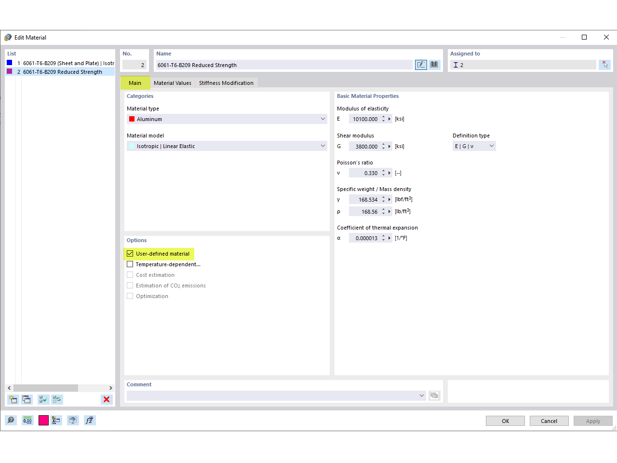Click the modulus of elasticity spinner

pos(384,119)
